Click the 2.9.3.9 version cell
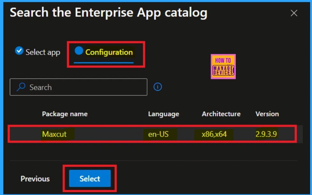Screen dimensions: 312x195 [x=266, y=134]
